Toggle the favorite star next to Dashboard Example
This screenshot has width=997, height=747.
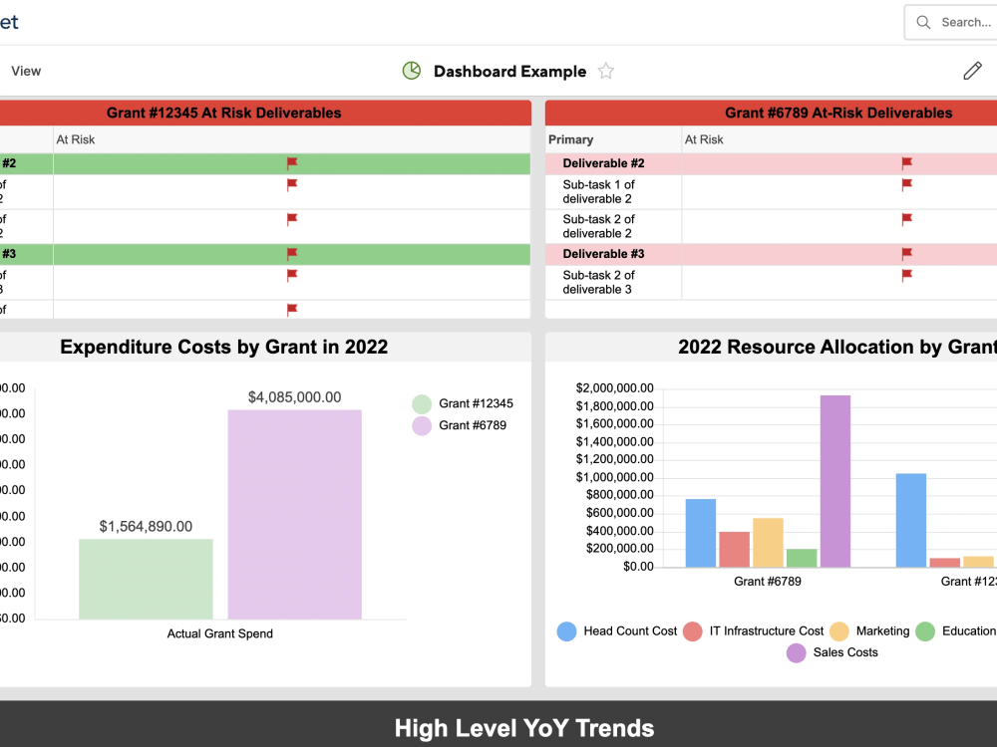click(605, 71)
